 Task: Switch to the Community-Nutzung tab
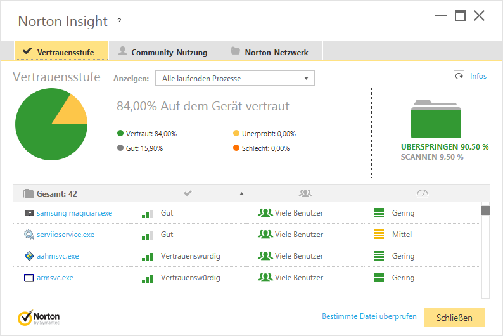[163, 52]
